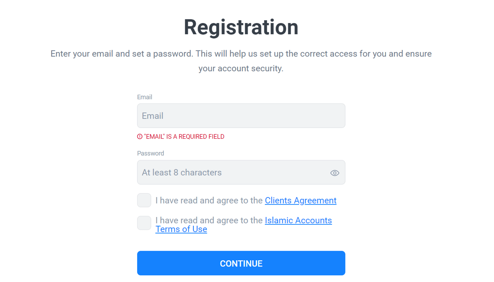Screen dimensions: 494x282
Task: Check the Islamic Accounts Terms checkbox
Action: (144, 223)
